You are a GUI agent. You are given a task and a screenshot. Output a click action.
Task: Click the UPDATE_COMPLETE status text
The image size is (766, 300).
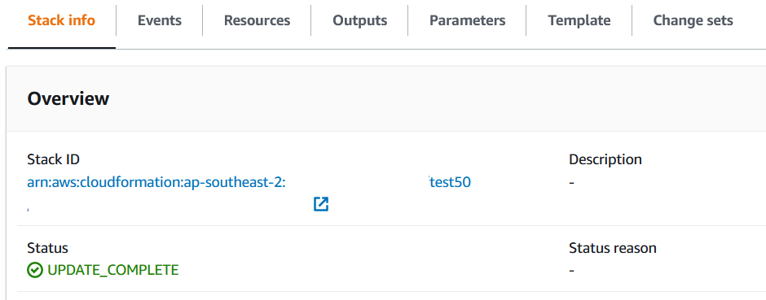(112, 270)
